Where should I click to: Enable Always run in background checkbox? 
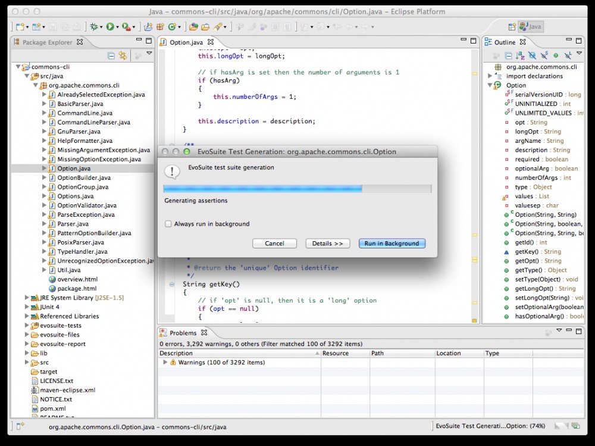pyautogui.click(x=168, y=224)
